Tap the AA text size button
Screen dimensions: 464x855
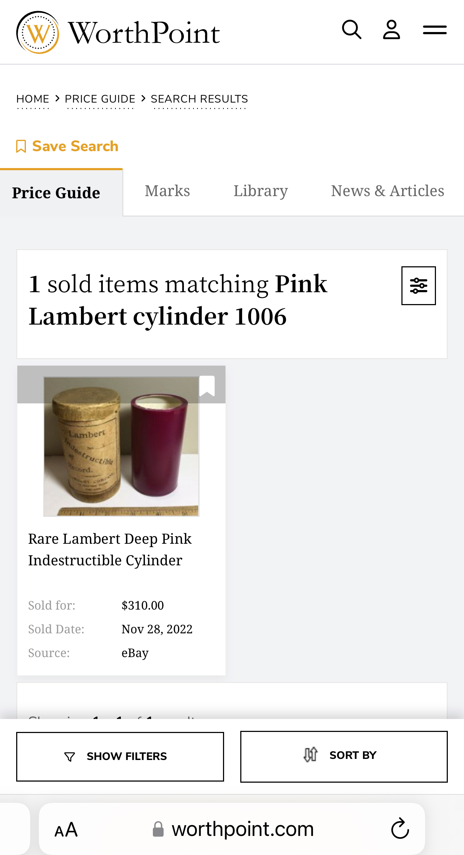[66, 829]
